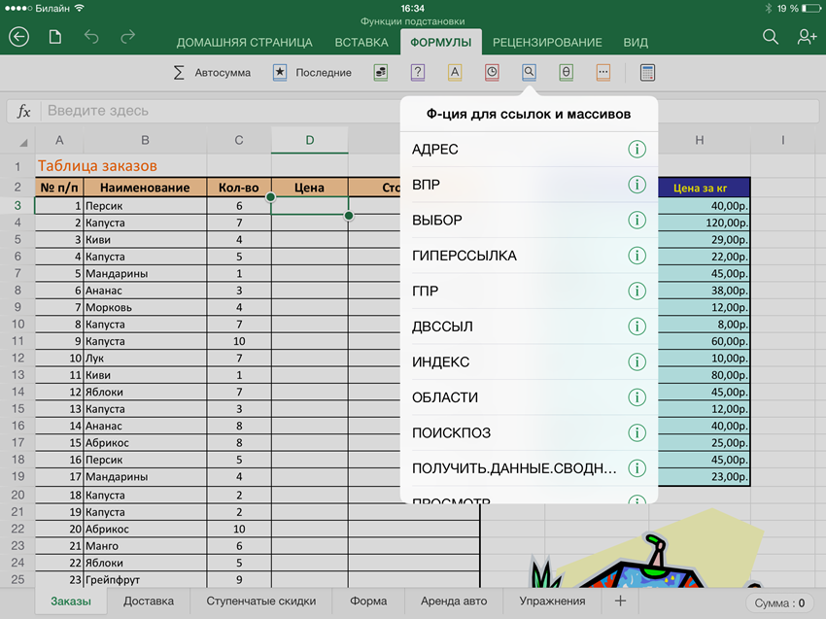Show info for the АДРЕС function

[637, 149]
